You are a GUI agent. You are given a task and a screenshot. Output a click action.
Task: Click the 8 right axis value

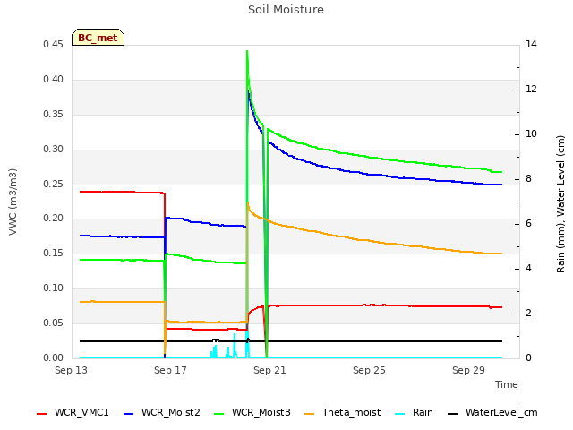[528, 179]
